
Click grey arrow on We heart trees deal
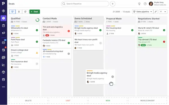[101, 43]
